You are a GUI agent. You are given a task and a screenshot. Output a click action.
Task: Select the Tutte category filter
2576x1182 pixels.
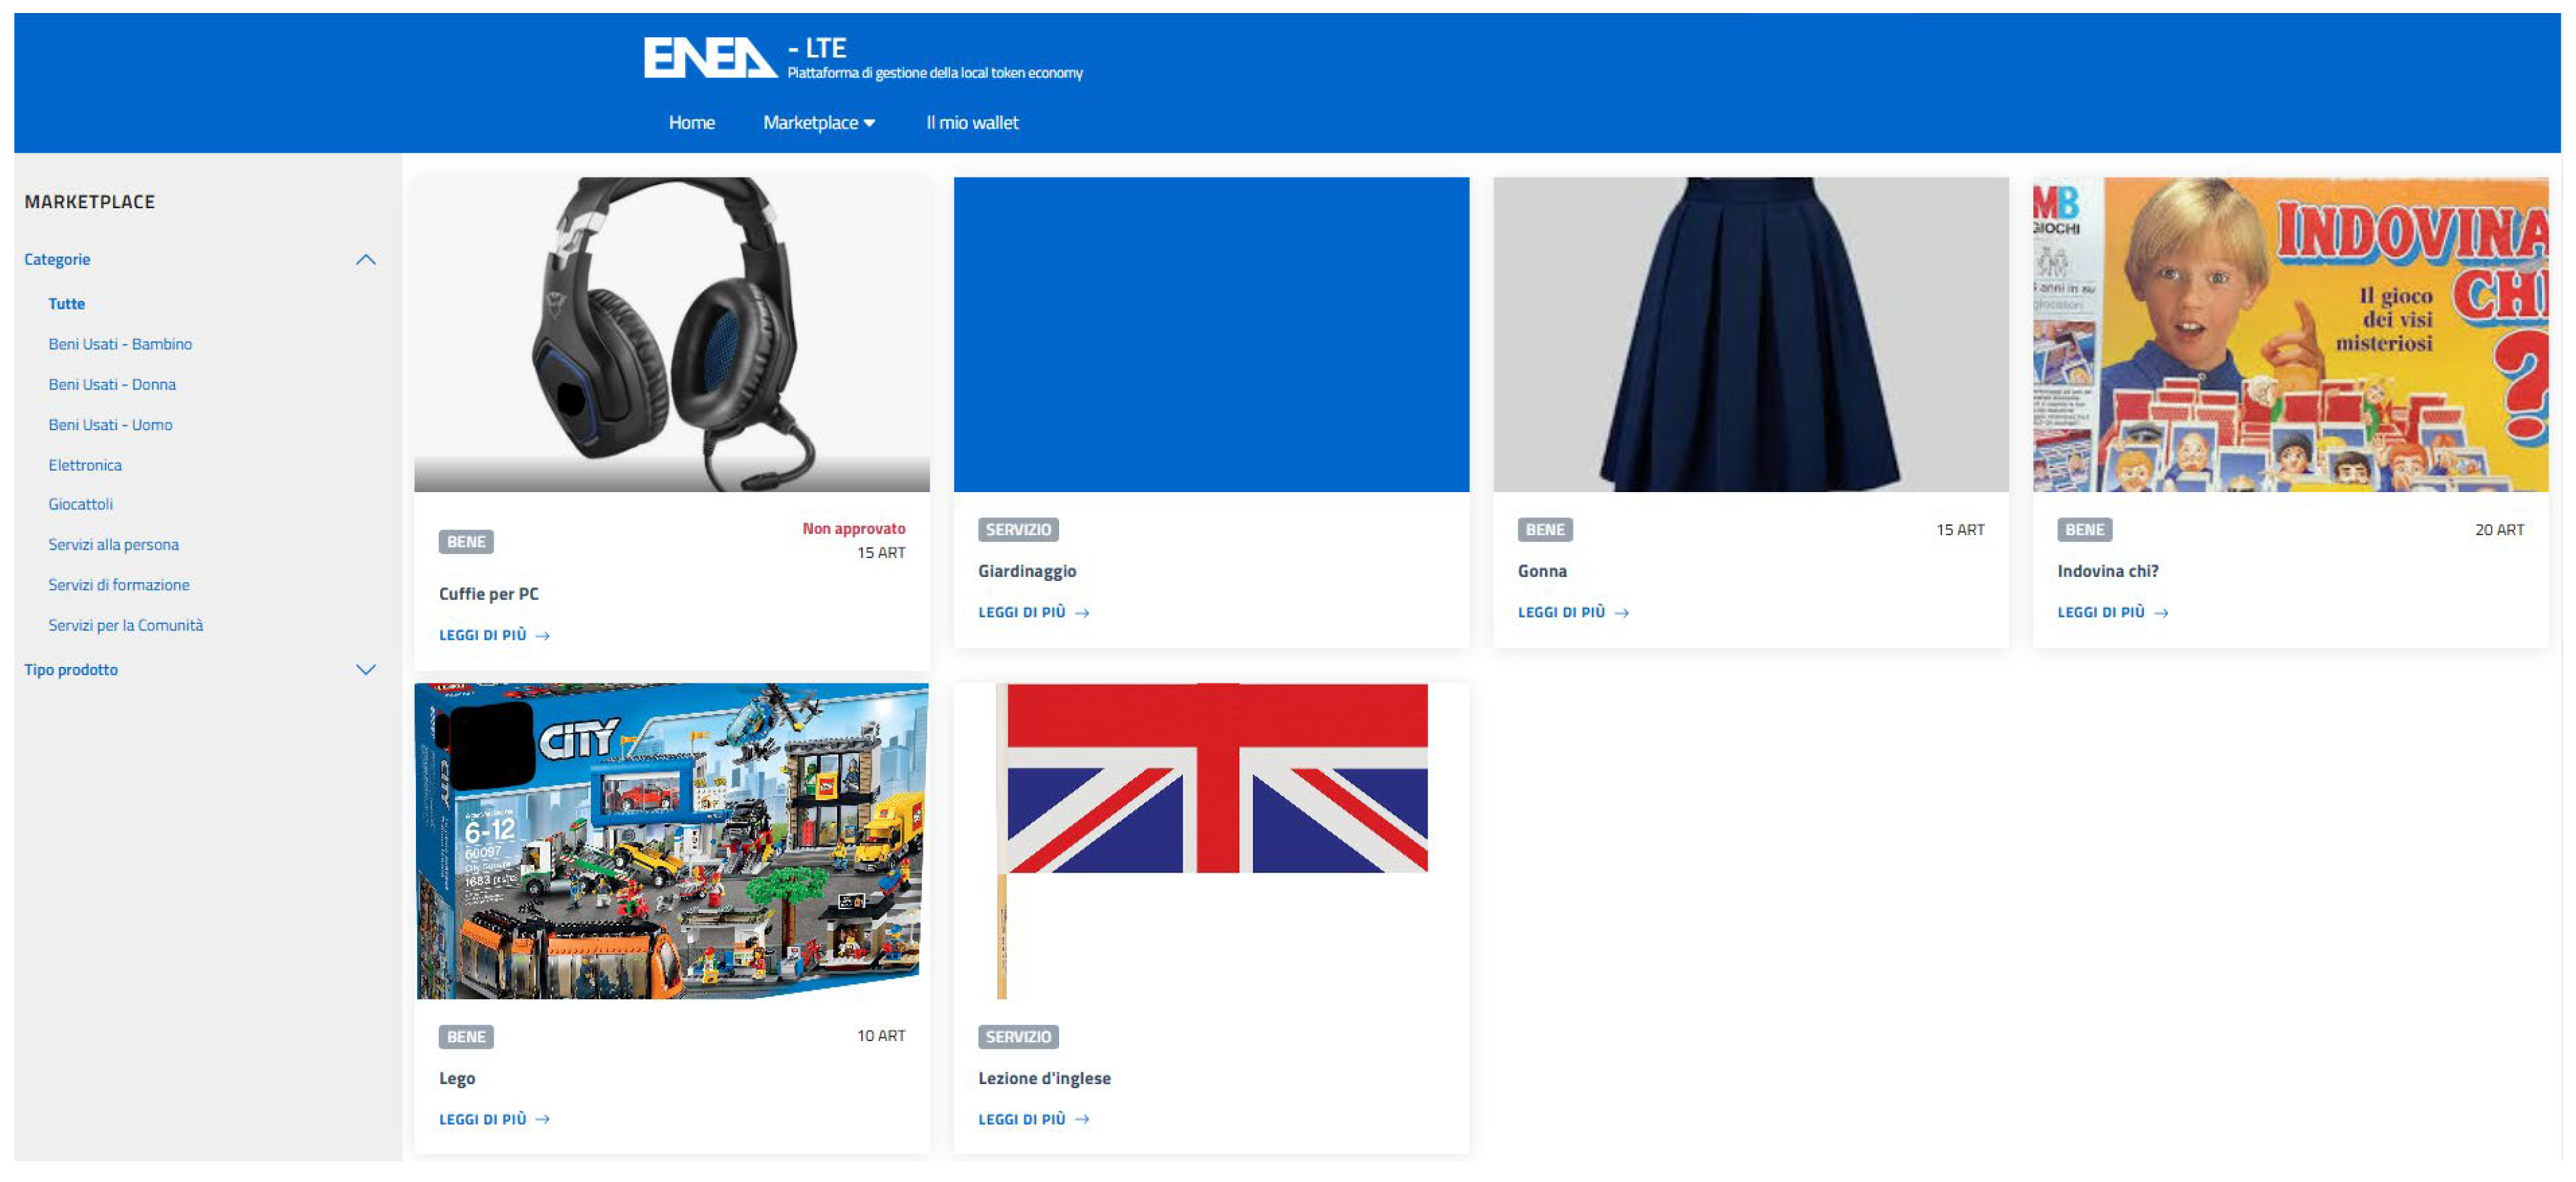[x=66, y=303]
